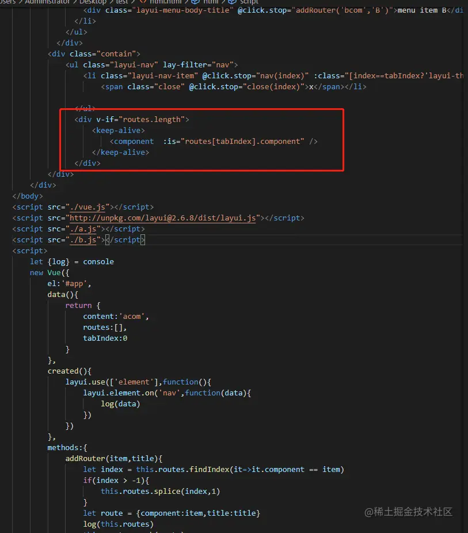
Task: Click the component :is="routes[tabIndex].component" line
Action: (x=214, y=142)
